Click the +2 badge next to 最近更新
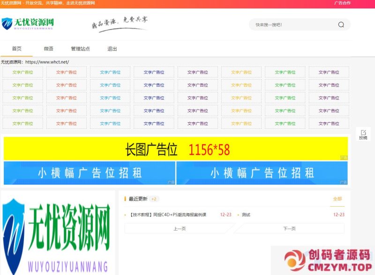 [x=152, y=199]
